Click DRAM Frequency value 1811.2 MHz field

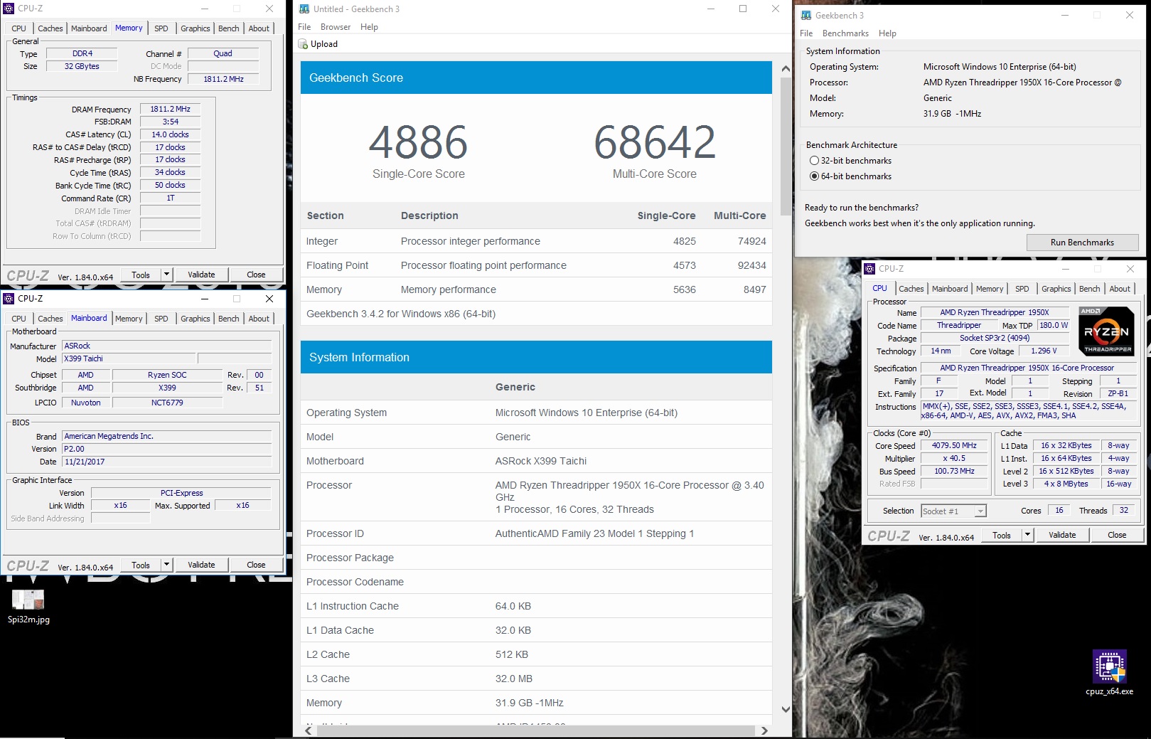point(170,109)
